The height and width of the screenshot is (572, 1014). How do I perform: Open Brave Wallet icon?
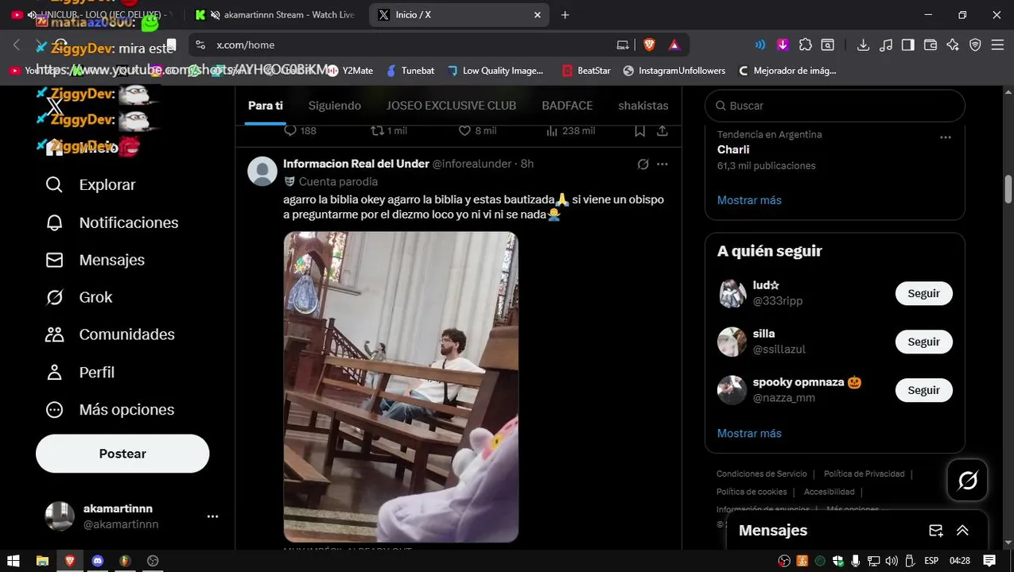[x=930, y=45]
